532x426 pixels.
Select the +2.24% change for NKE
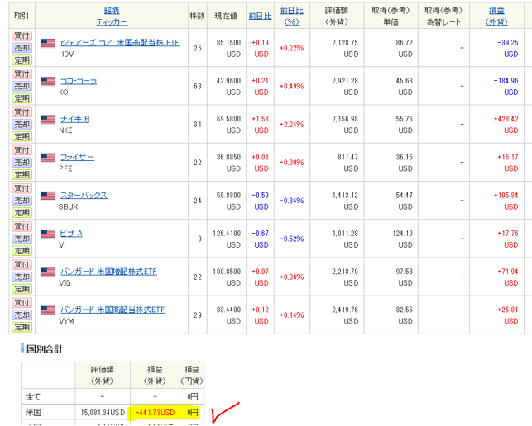pyautogui.click(x=292, y=125)
